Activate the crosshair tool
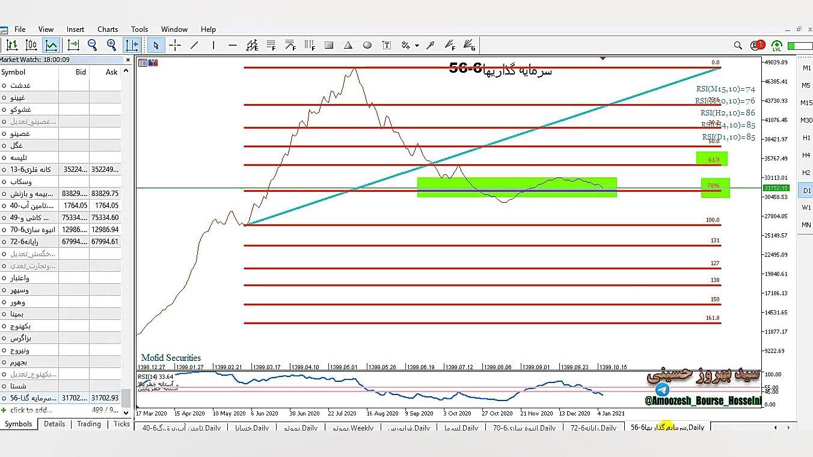Image resolution: width=813 pixels, height=457 pixels. (x=175, y=45)
